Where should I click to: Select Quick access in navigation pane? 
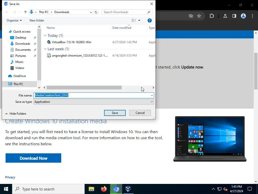22,32
